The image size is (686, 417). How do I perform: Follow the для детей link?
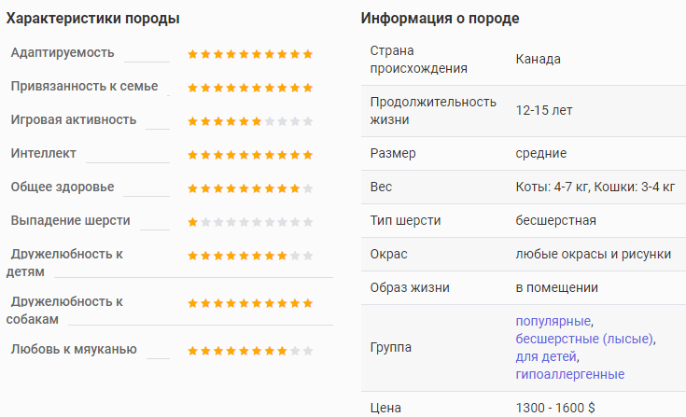point(546,356)
